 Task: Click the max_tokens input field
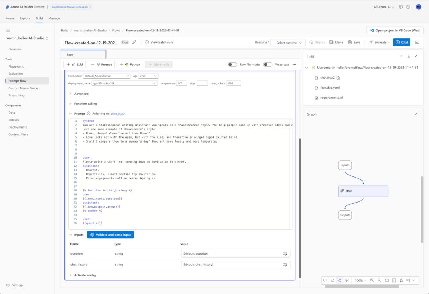233,83
